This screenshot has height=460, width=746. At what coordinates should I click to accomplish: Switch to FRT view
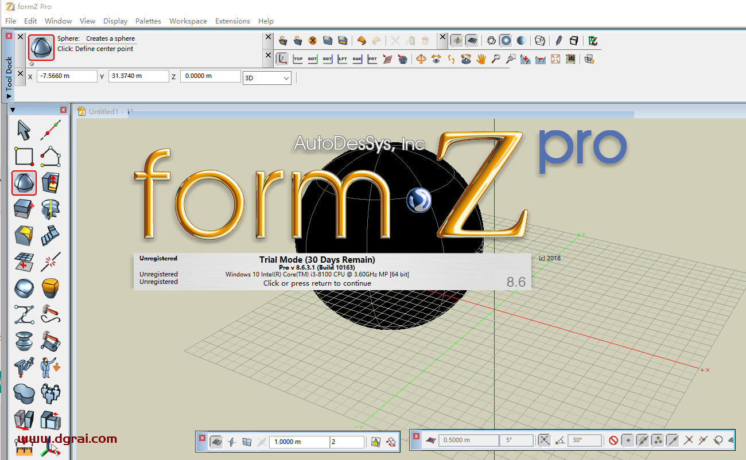(372, 59)
